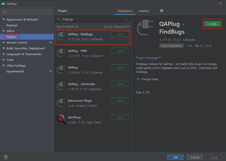Focus the settings search field at top left
226x161 pixels.
(27, 12)
